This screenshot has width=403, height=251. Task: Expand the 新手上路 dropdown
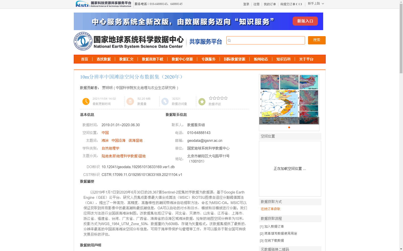click(x=316, y=4)
